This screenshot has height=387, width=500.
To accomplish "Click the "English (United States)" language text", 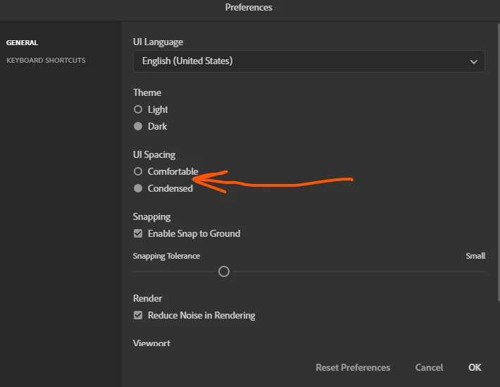I will [x=187, y=61].
